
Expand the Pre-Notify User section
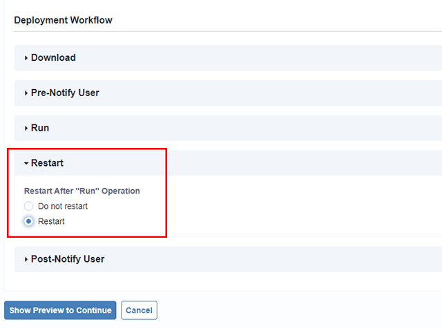point(65,93)
